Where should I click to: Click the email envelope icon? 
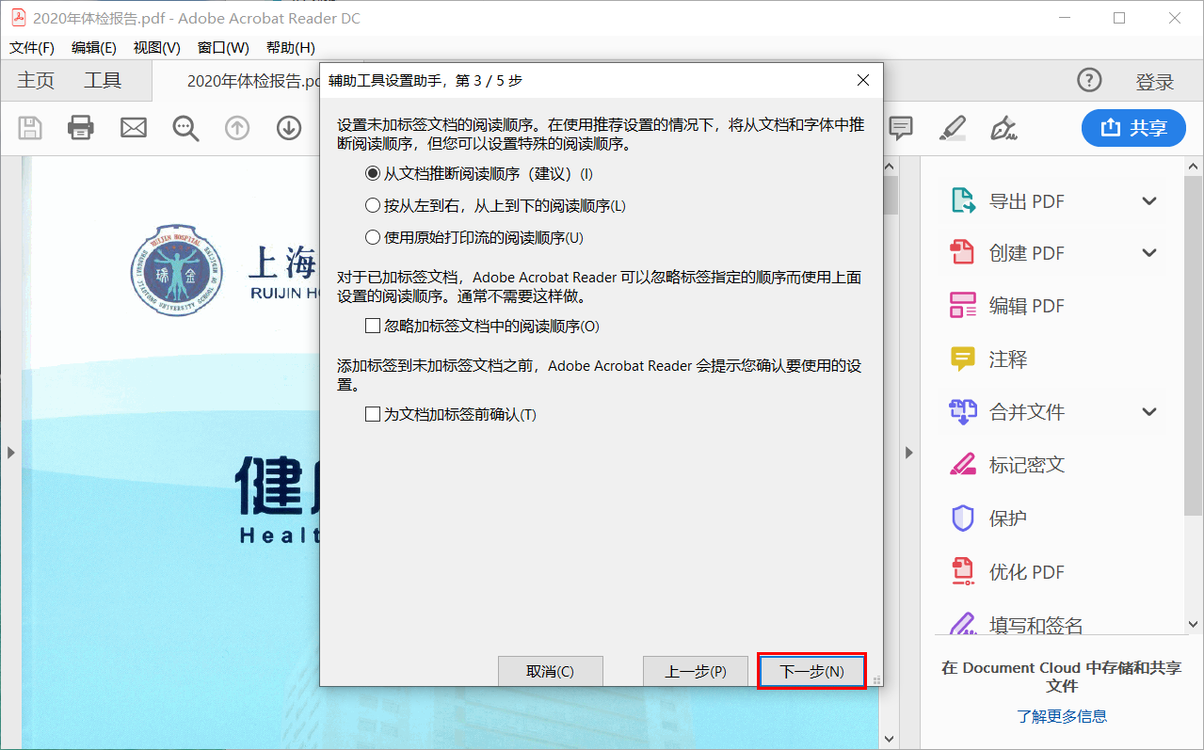tap(134, 128)
